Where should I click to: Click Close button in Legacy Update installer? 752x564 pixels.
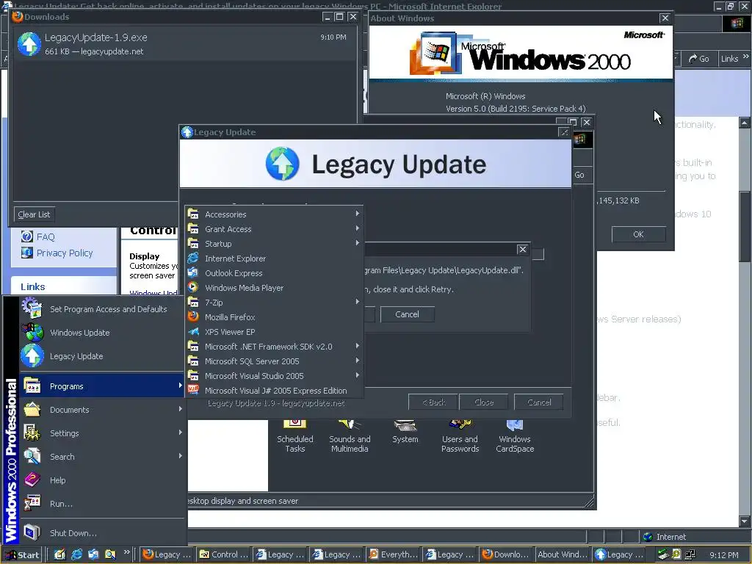484,402
